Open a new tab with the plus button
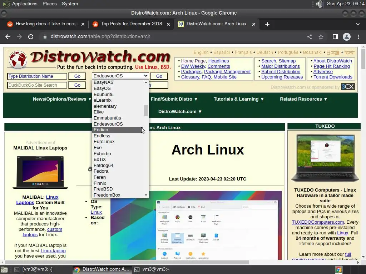This screenshot has width=366, height=274. tap(267, 24)
